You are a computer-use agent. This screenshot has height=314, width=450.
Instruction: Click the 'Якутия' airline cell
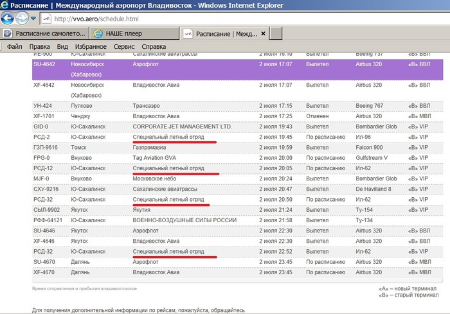coord(141,210)
